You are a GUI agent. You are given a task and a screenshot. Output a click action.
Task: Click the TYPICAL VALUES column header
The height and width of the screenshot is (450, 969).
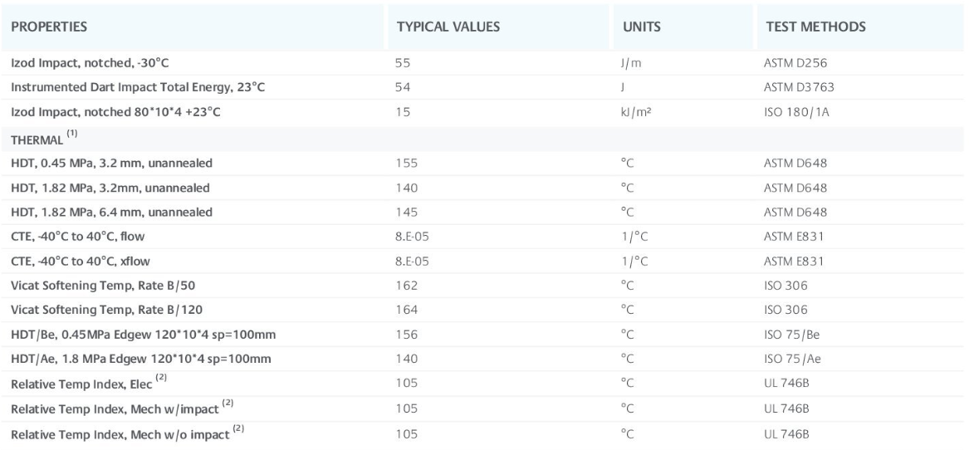tap(448, 27)
